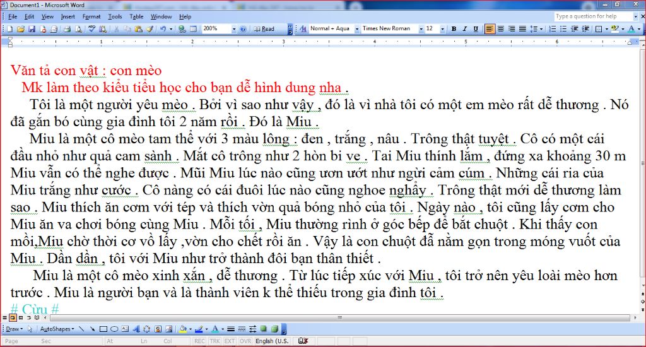Open Dash Style options
Image resolution: width=646 pixels, height=347 pixels.
(x=242, y=329)
